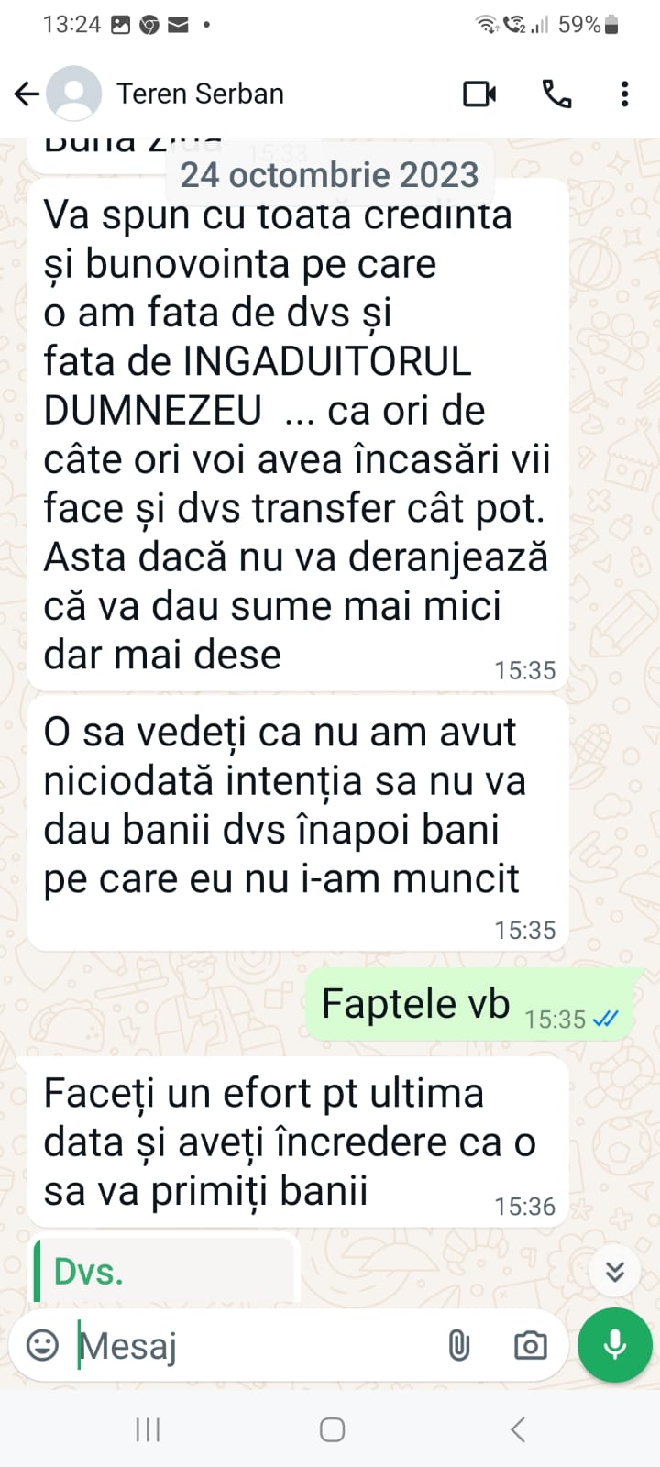Open the emoji picker
The image size is (660, 1467).
42,1345
